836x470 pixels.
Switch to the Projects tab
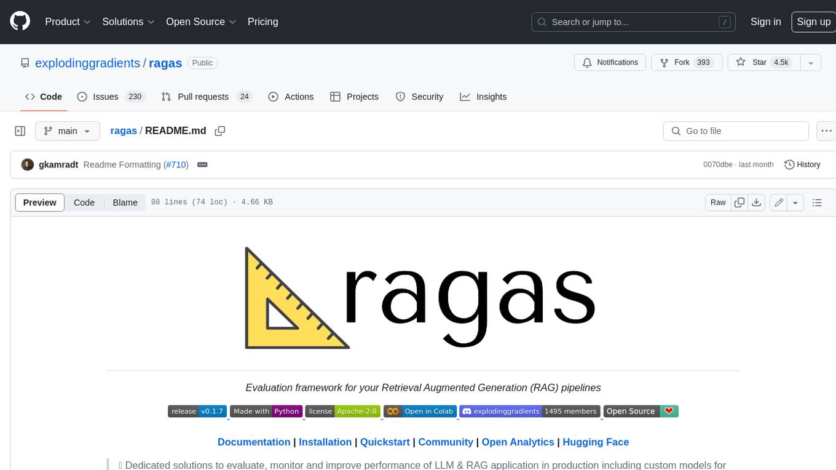pos(354,97)
